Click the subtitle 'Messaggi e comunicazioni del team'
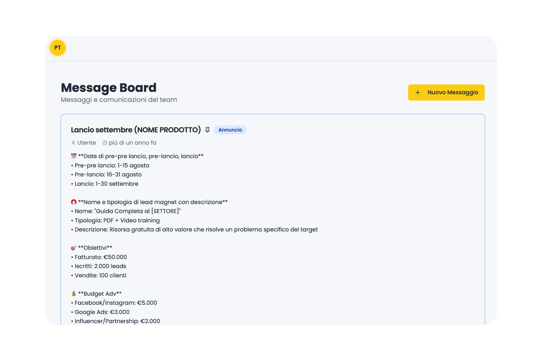Screen dimensions: 542x361 point(119,100)
